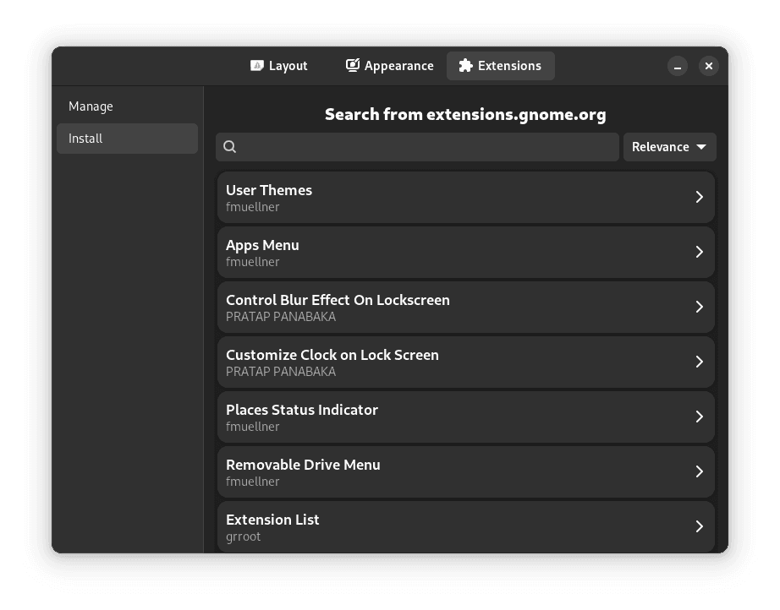Viewport: 780px width, 610px height.
Task: Expand the User Themes chevron arrow
Action: [x=699, y=197]
